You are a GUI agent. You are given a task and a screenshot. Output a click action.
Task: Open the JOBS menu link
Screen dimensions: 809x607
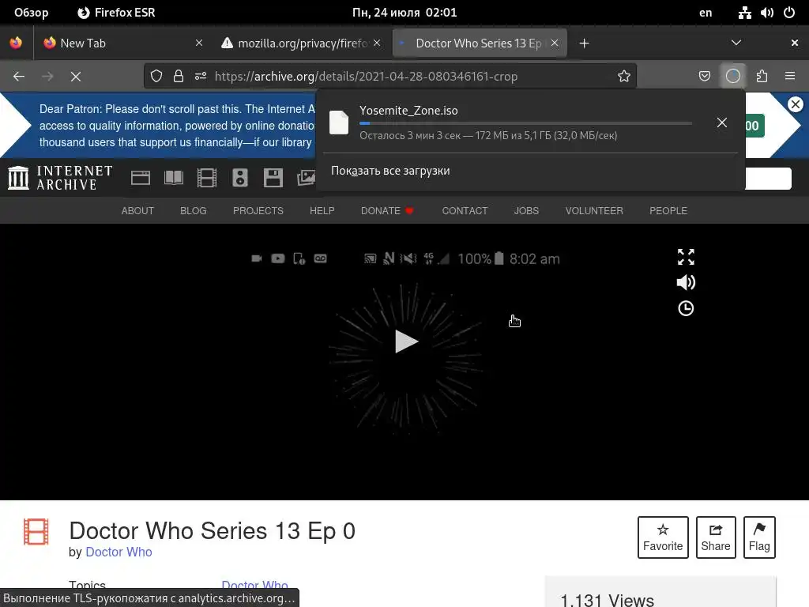[526, 210]
